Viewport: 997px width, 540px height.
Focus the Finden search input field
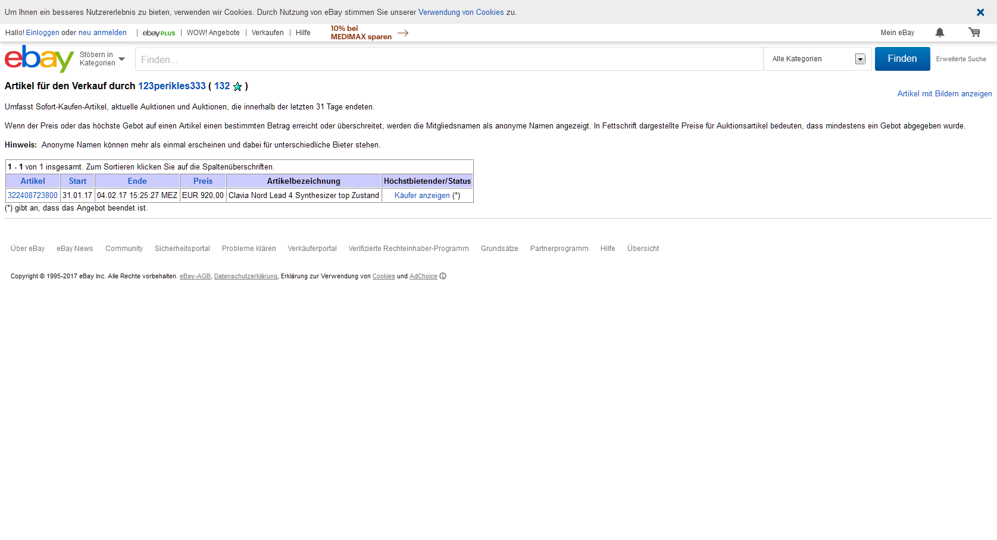[x=449, y=59]
